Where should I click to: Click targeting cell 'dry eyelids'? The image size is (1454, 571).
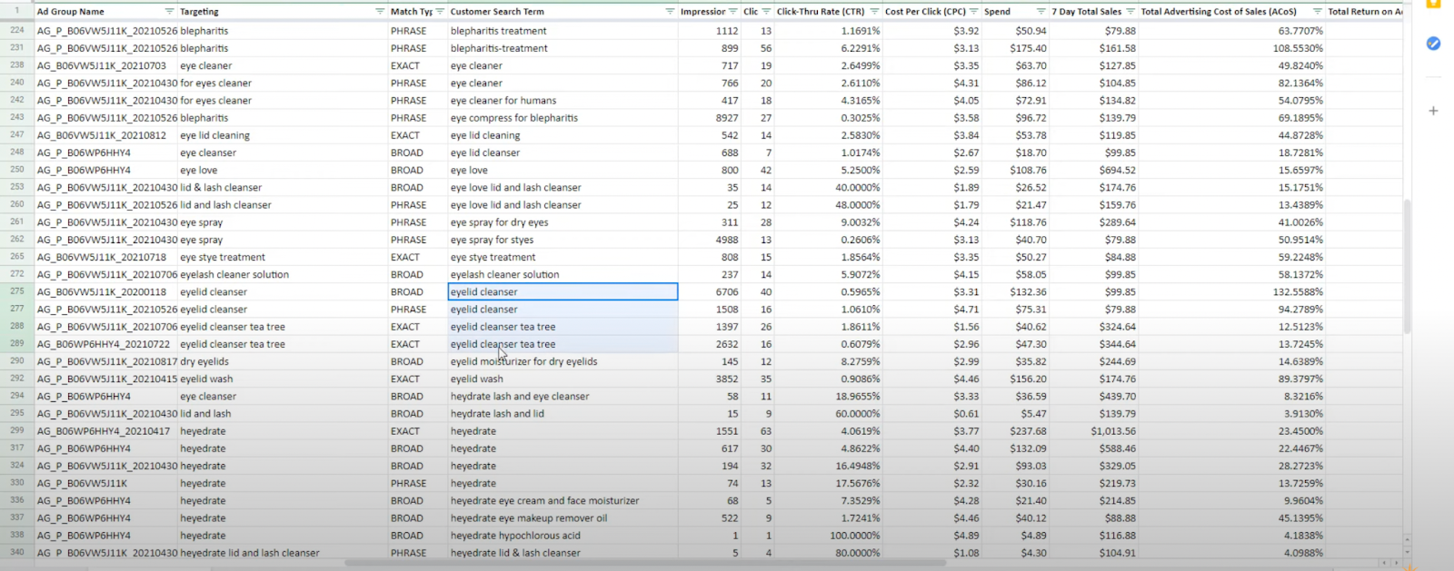204,361
